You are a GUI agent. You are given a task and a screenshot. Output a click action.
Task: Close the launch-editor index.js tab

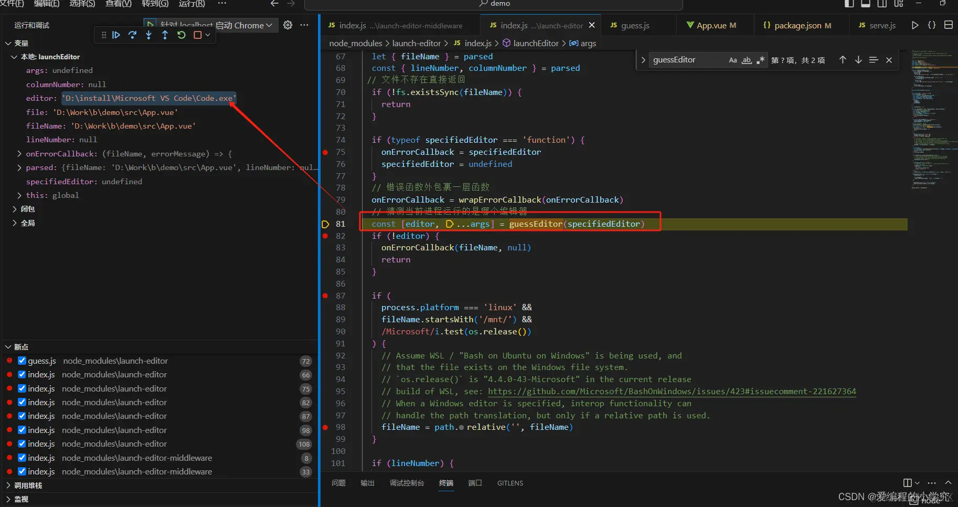pyautogui.click(x=592, y=25)
